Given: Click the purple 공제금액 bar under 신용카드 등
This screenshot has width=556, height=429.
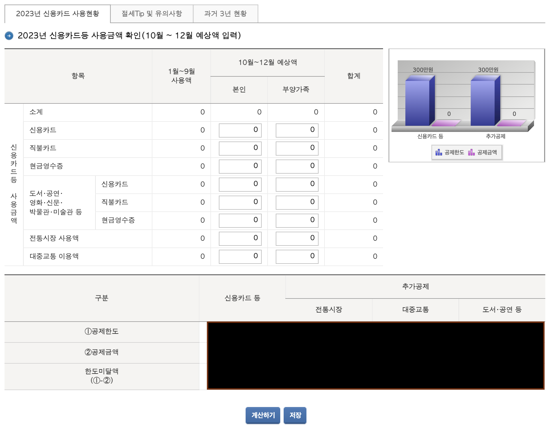Looking at the screenshot, I should click(x=446, y=123).
